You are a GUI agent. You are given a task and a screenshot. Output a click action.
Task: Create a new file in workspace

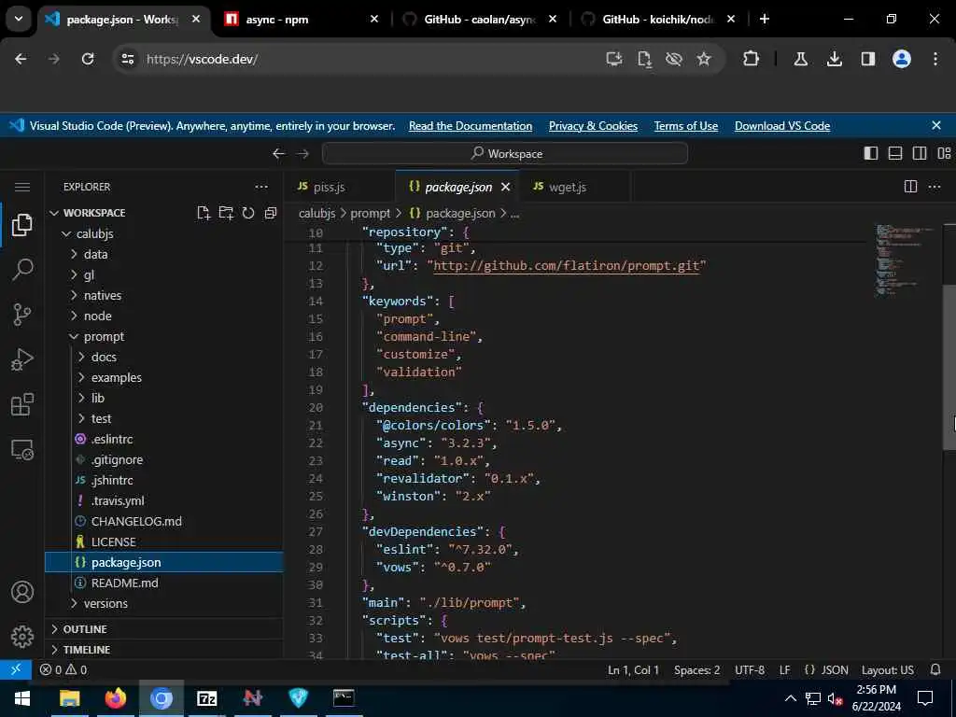[204, 213]
